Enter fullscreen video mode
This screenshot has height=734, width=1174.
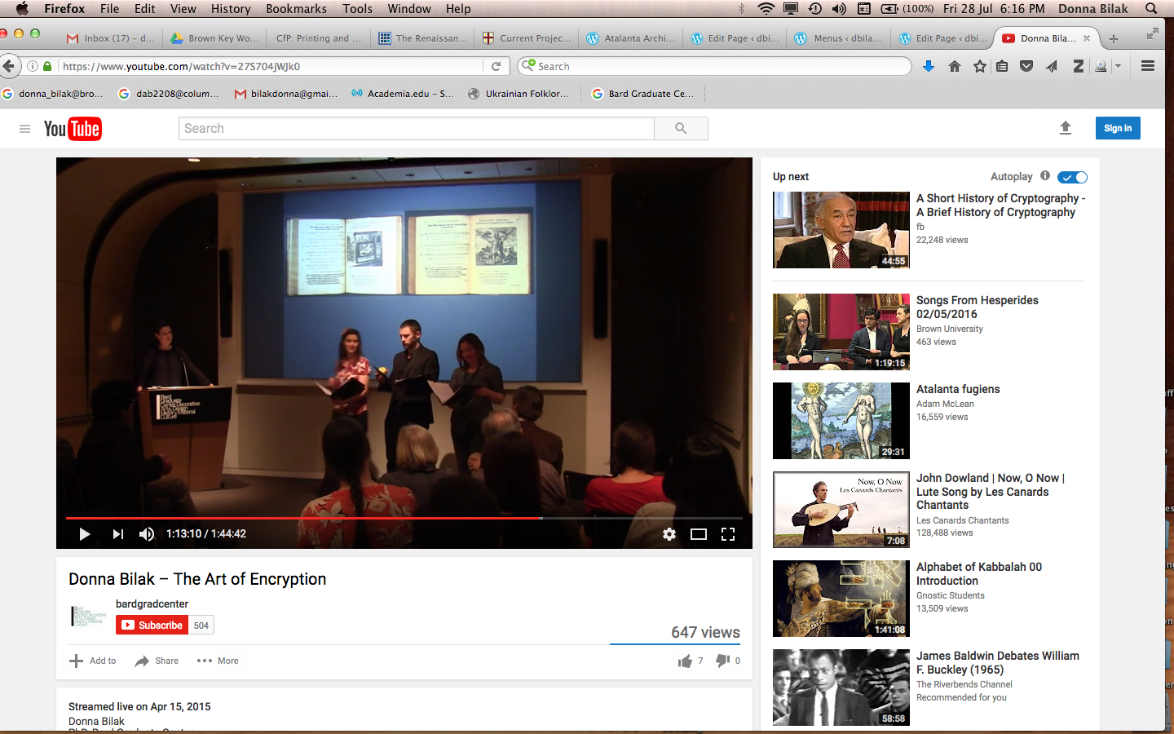[x=728, y=534]
